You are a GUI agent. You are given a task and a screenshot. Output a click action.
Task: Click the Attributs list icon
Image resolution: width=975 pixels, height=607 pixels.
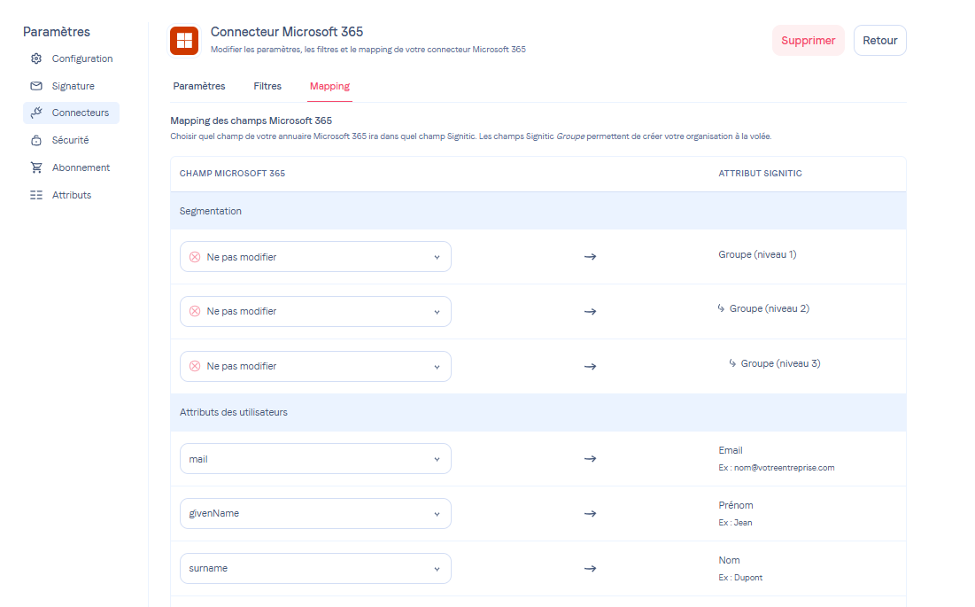[36, 195]
